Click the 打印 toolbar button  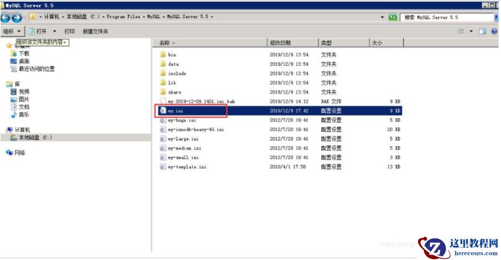[69, 31]
